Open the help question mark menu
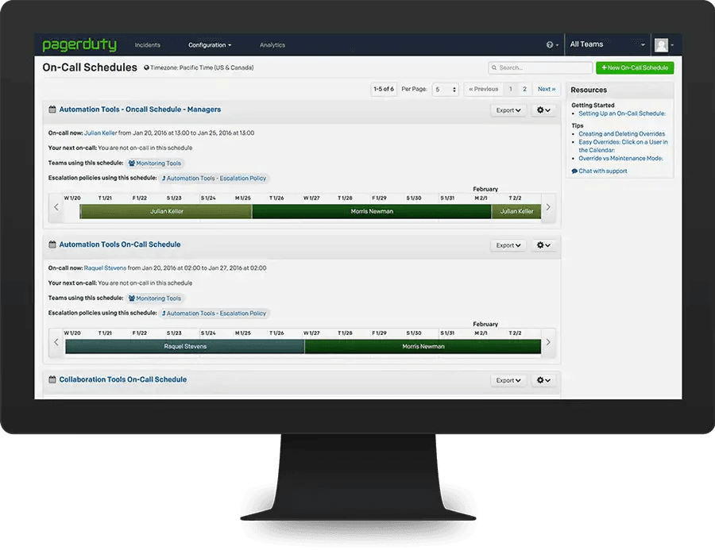 (x=551, y=45)
